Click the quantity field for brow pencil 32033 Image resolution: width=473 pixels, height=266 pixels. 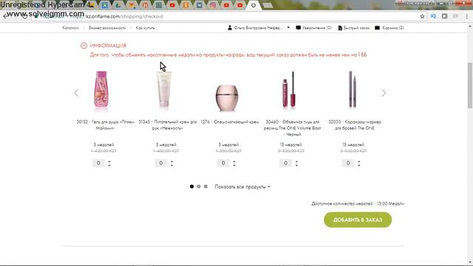tap(348, 163)
